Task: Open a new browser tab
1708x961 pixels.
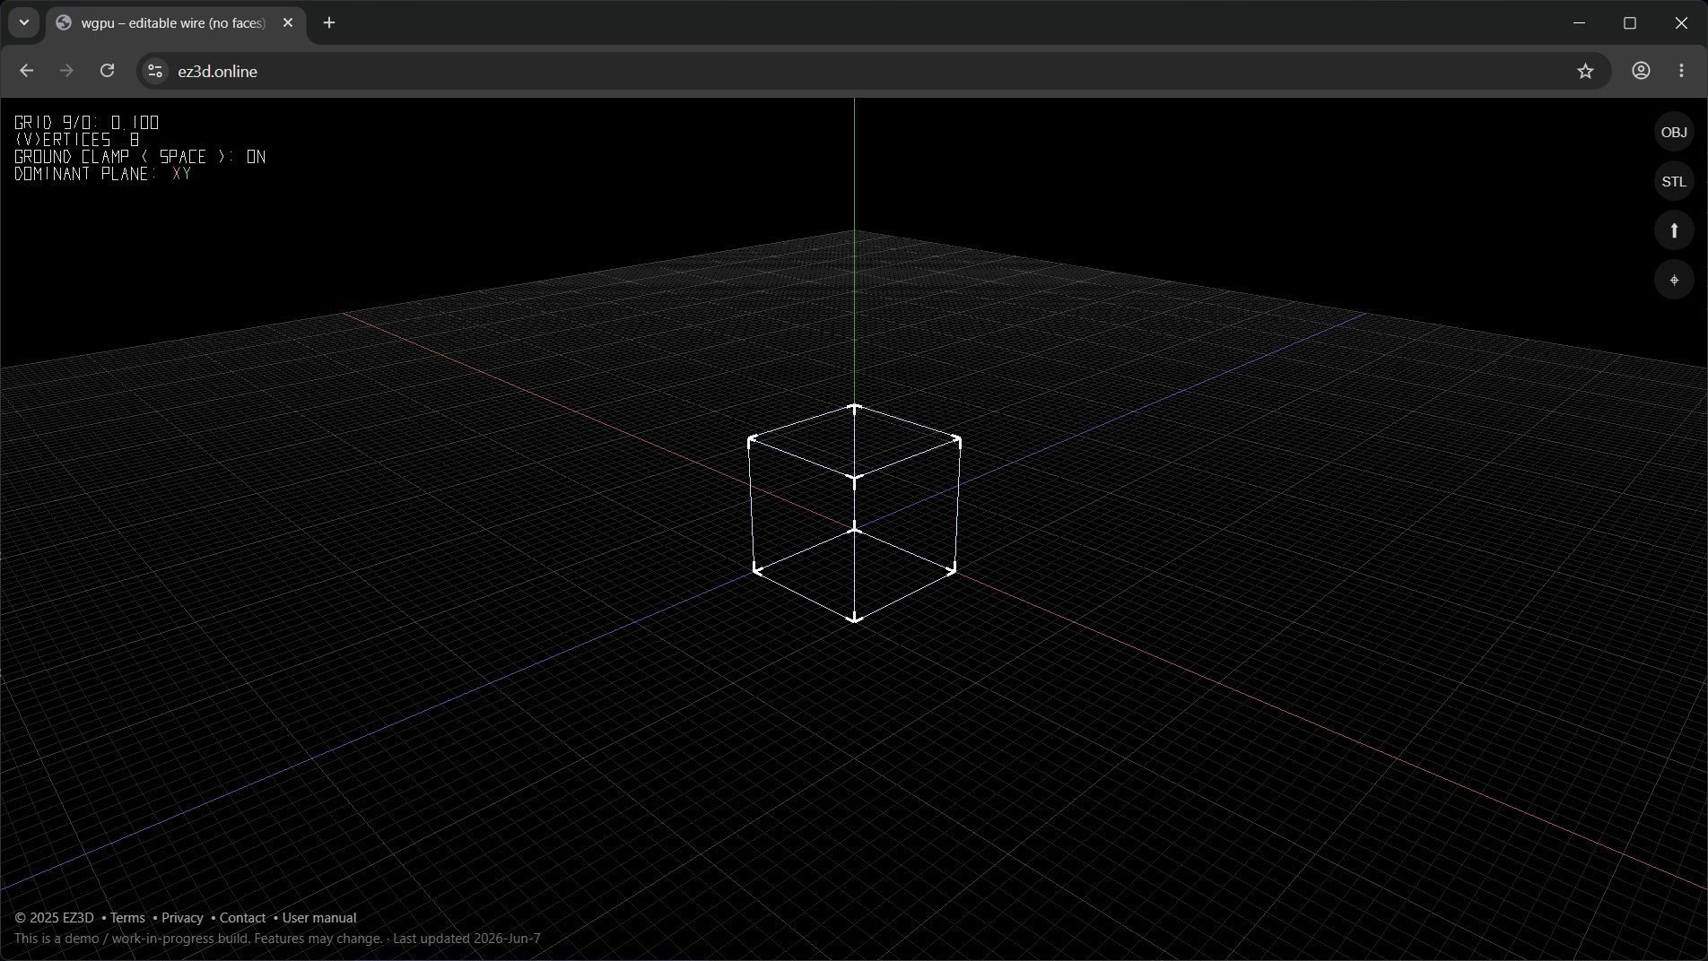Action: point(329,23)
